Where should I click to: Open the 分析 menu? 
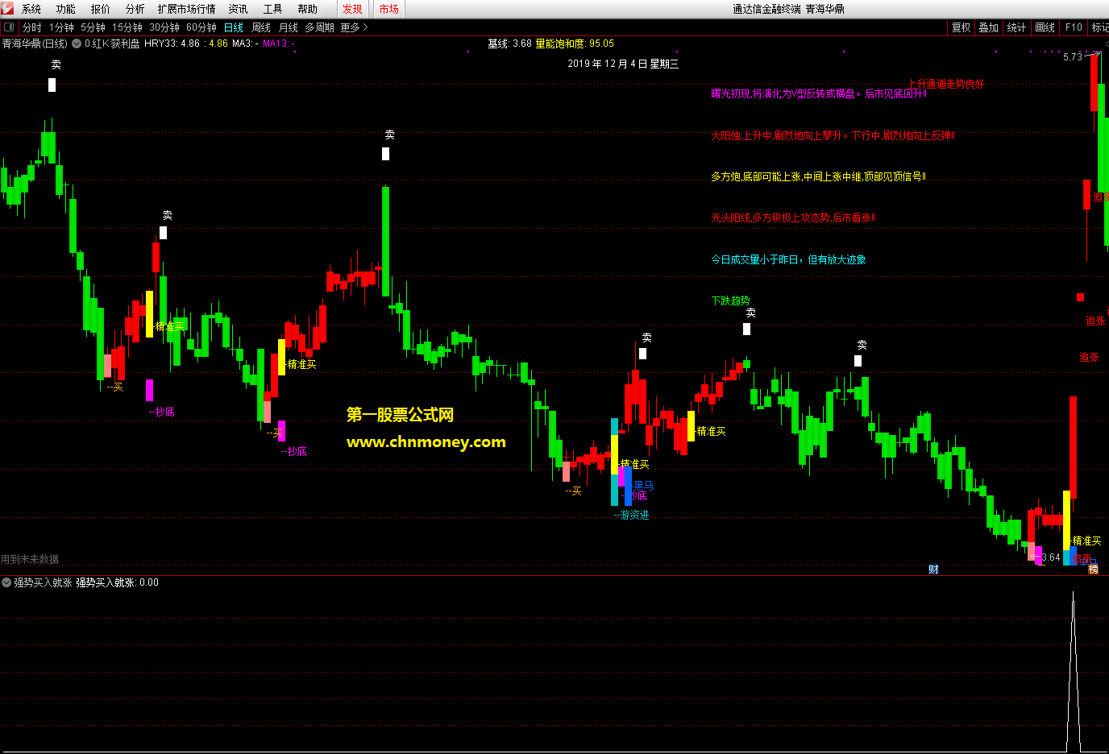coord(135,9)
